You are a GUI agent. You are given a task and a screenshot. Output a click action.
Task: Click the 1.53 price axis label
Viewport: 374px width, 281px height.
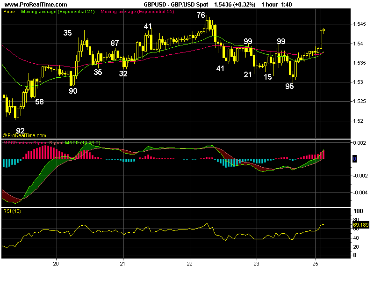coord(358,82)
